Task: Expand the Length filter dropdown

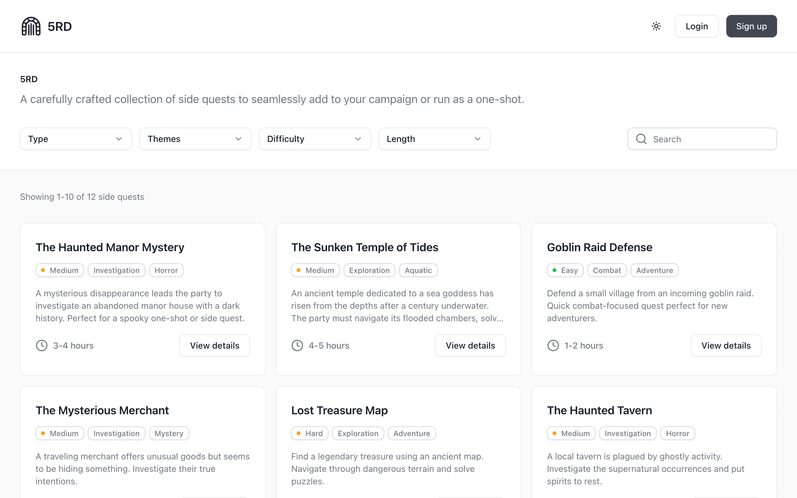Action: pos(434,139)
